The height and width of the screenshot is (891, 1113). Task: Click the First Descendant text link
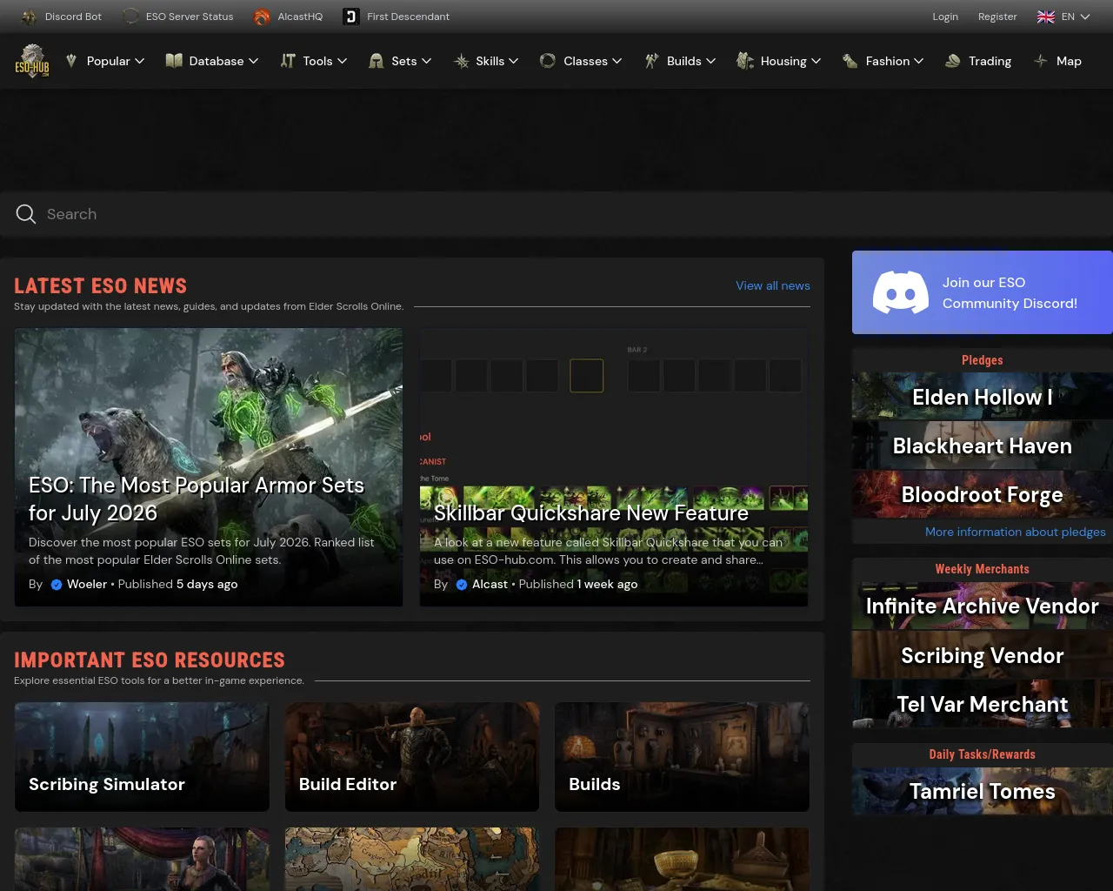click(x=408, y=17)
